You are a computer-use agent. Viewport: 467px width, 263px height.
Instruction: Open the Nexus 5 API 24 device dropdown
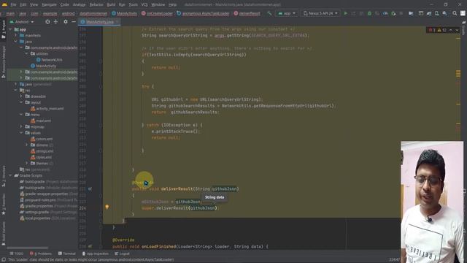(x=320, y=13)
